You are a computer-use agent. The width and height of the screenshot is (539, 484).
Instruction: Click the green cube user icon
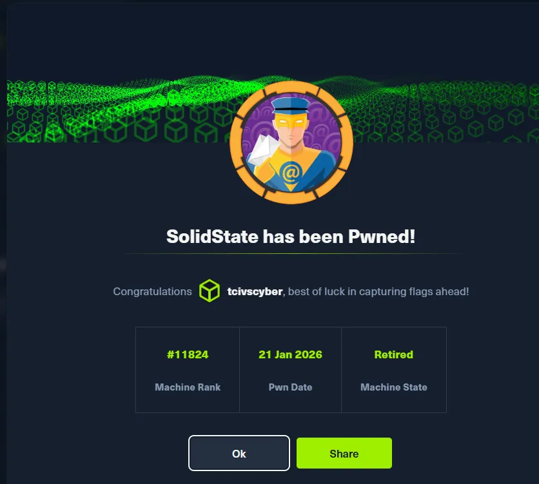pos(209,291)
